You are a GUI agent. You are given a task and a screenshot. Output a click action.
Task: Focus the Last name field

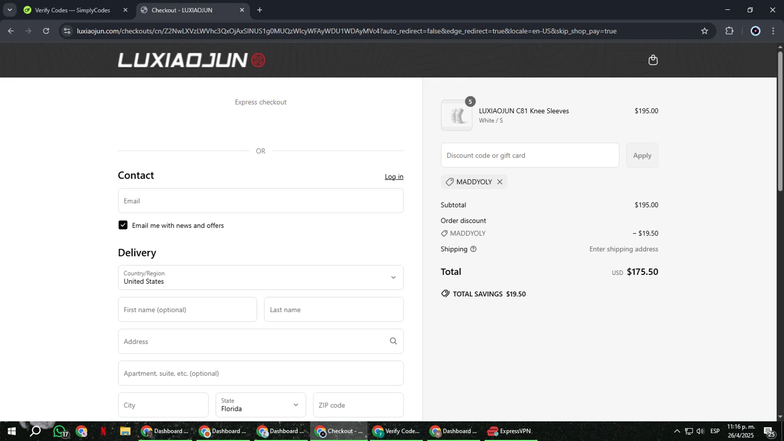coord(334,309)
